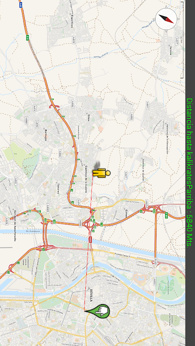
Task: Tap the map scale bar under the compass
Action: coord(182,40)
